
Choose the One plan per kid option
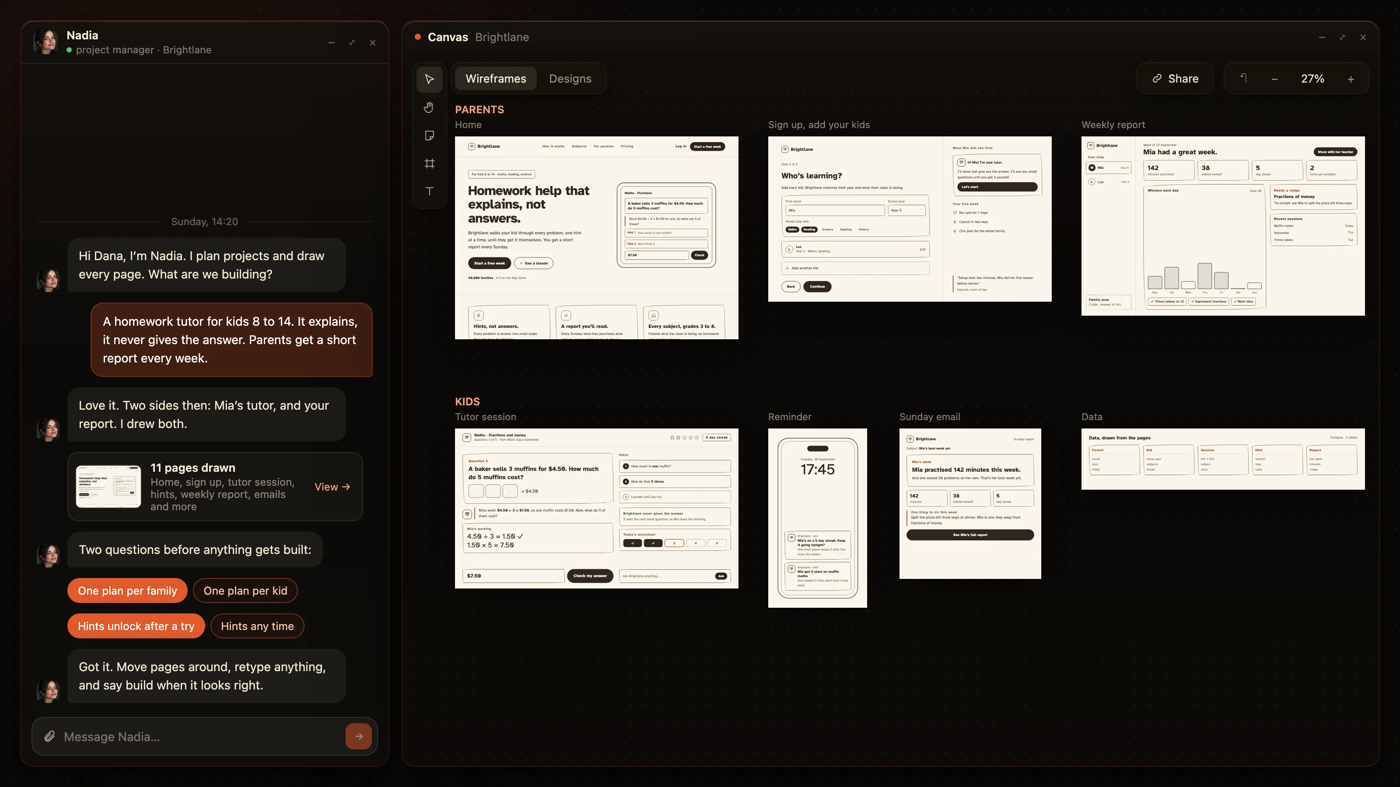(245, 591)
